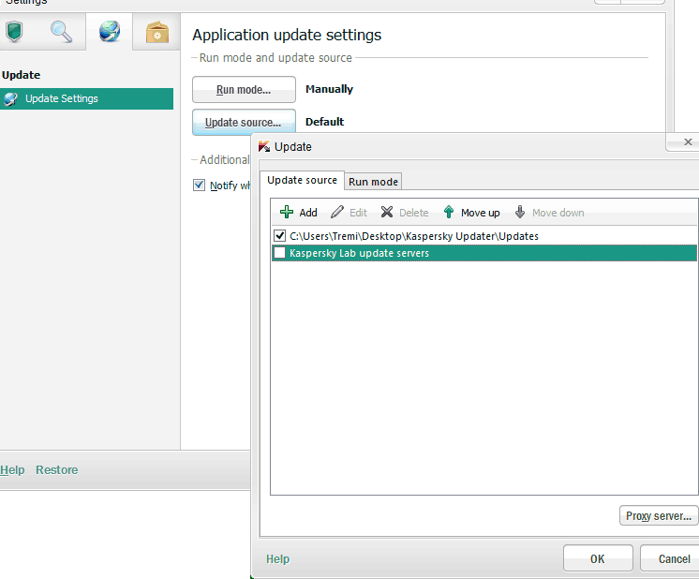Click the Update Settings sidebar icon
This screenshot has height=579, width=699.
[10, 98]
